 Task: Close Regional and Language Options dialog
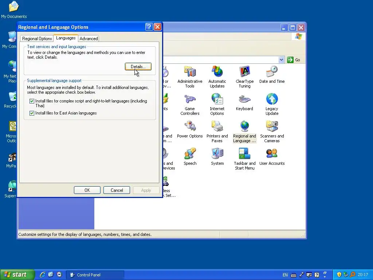pyautogui.click(x=157, y=27)
